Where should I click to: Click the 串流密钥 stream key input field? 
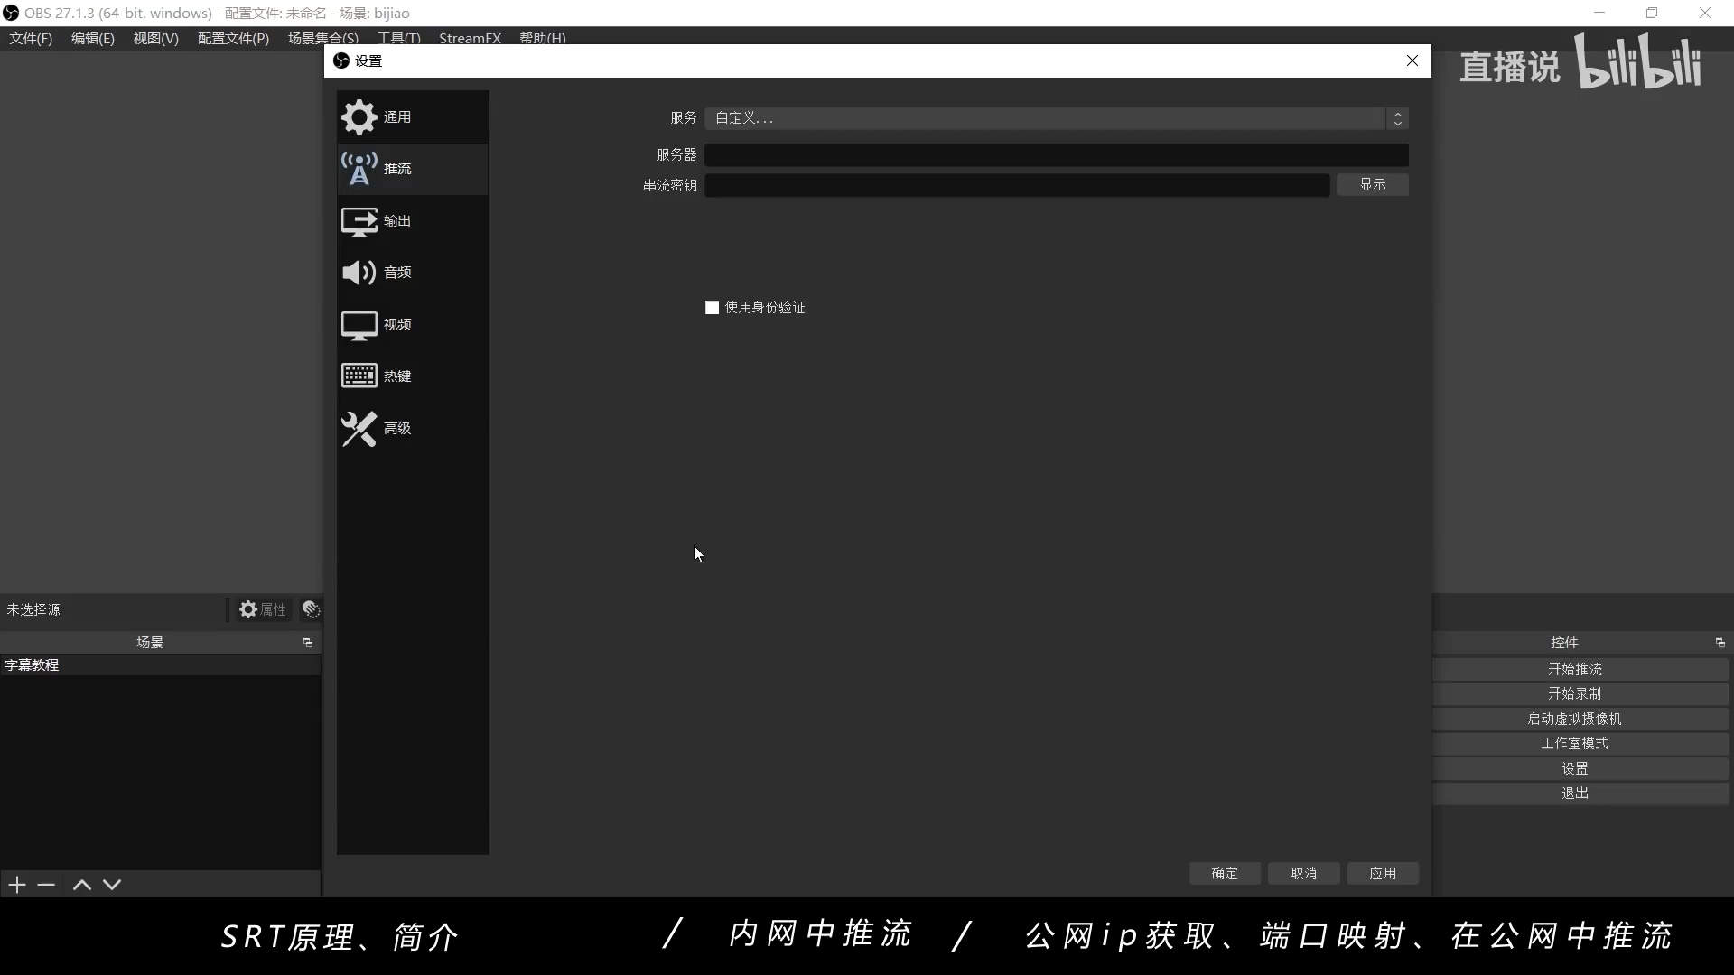[1016, 185]
